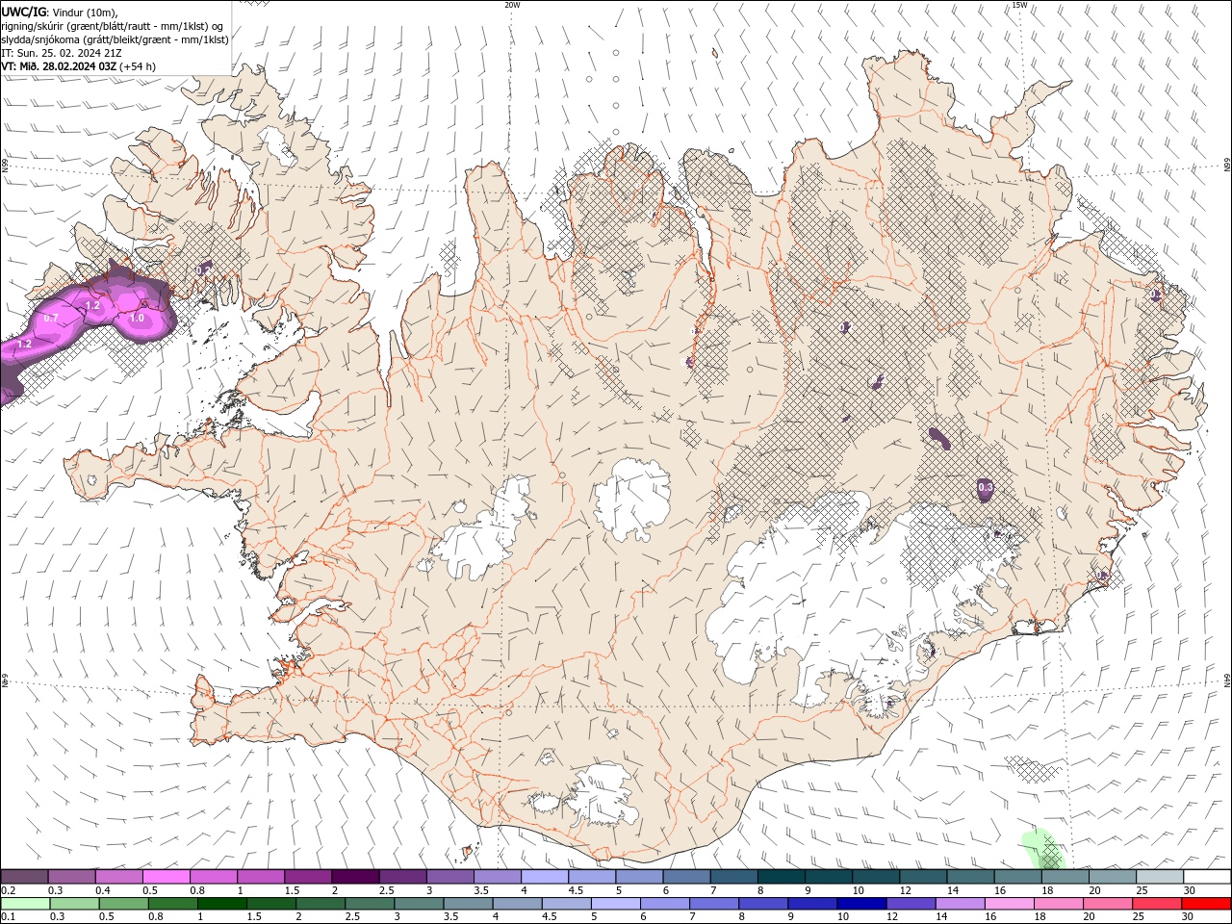1232x924 pixels.
Task: Pick the rain legend swatch between 1 and 1.5
Action: click(221, 904)
